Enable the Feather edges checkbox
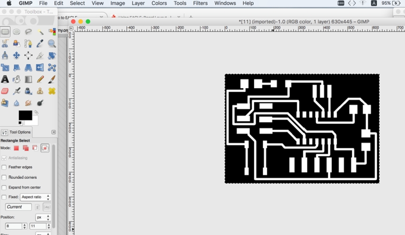The image size is (405, 235). coord(4,167)
